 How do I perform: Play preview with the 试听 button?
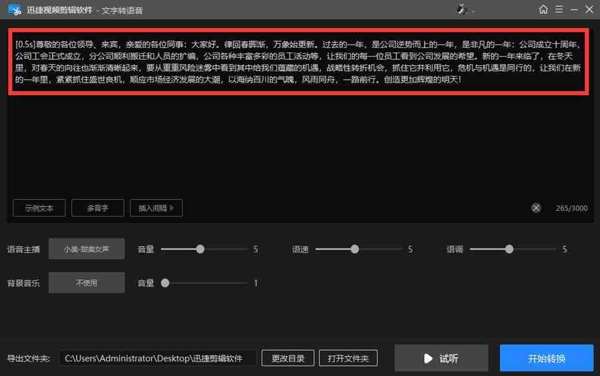[x=441, y=358]
